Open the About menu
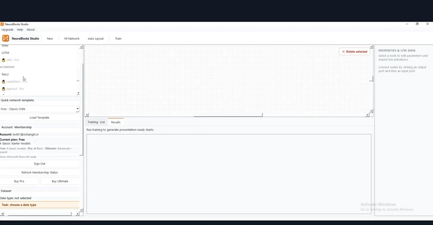The image size is (433, 225). 31,29
